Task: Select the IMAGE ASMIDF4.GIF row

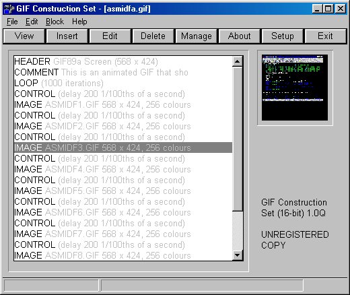Action: coord(123,169)
